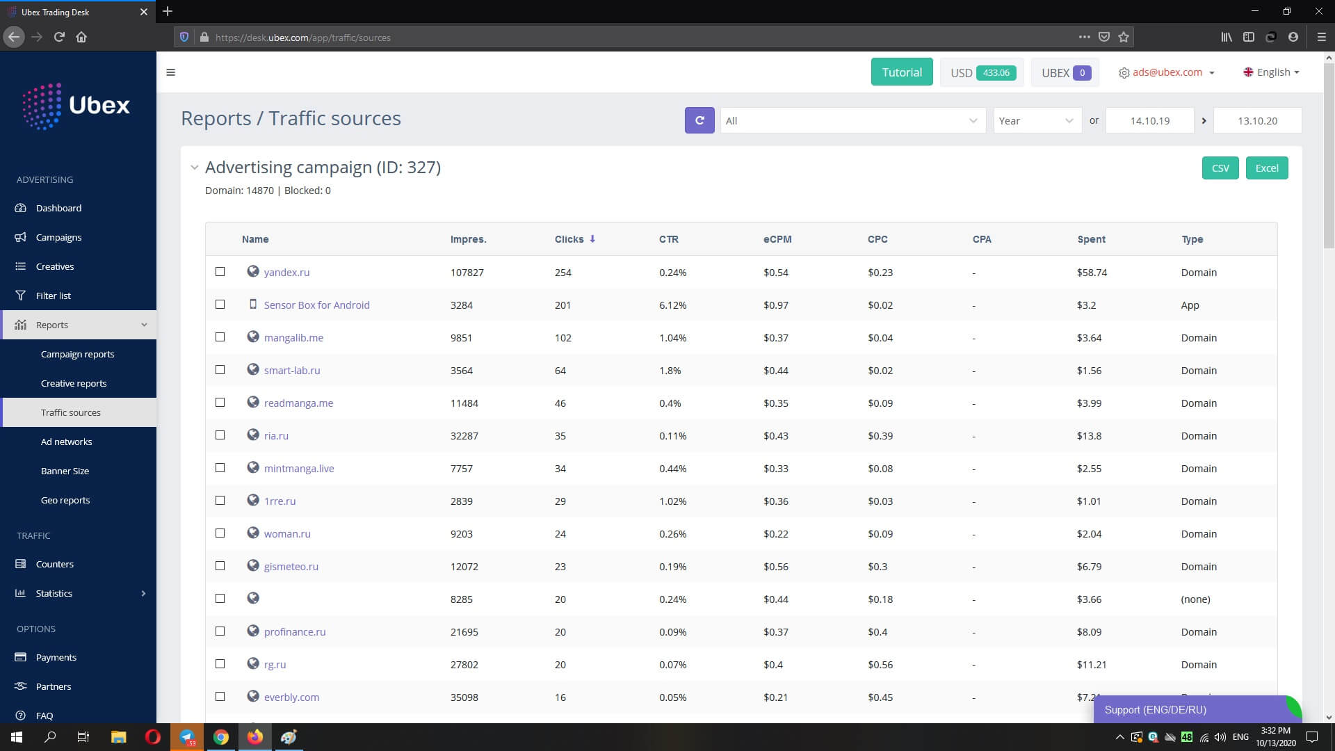Screen dimensions: 1335x751
Task: Open File Explorer from taskbar
Action: (x=119, y=737)
